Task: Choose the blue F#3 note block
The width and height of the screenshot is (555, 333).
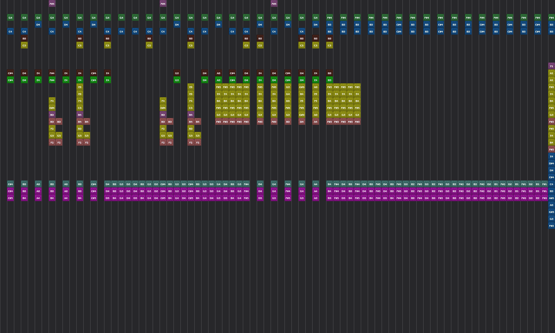Action: [x=552, y=225]
